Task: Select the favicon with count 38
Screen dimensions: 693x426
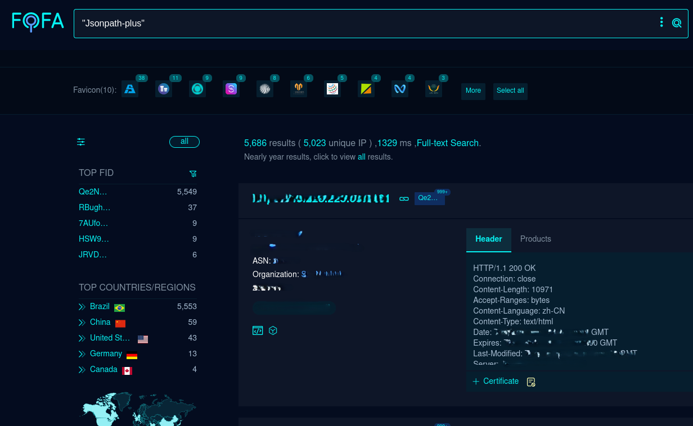Action: tap(130, 89)
